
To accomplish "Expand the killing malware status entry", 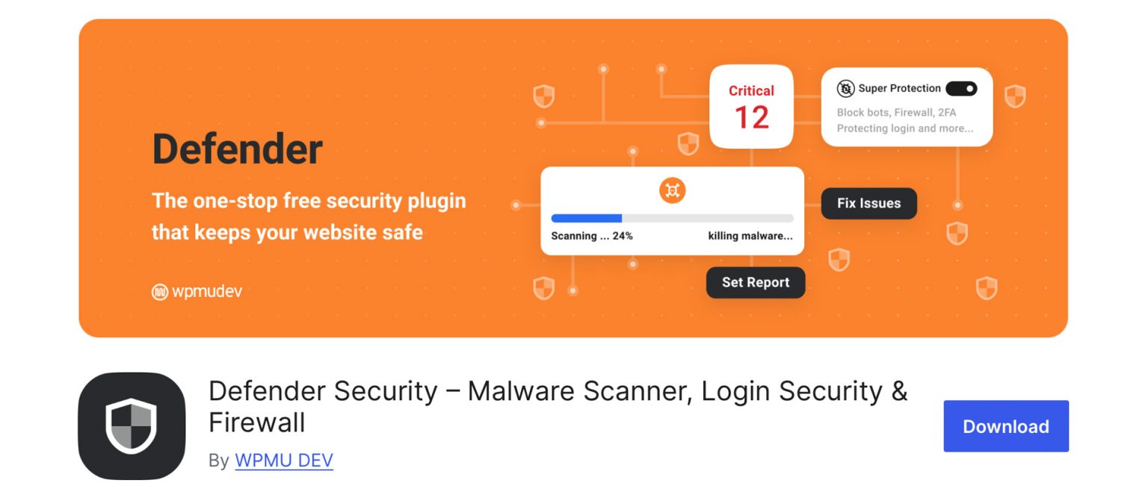I will (750, 235).
